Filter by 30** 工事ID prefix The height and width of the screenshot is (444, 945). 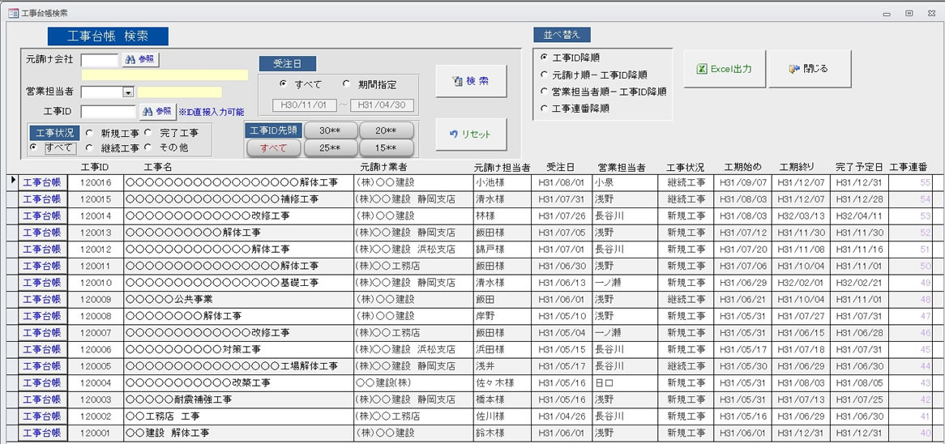[x=330, y=131]
